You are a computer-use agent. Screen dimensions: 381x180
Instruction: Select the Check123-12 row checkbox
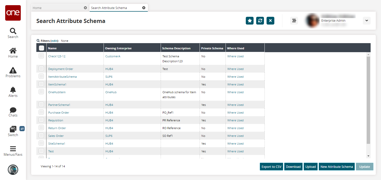coord(41,56)
